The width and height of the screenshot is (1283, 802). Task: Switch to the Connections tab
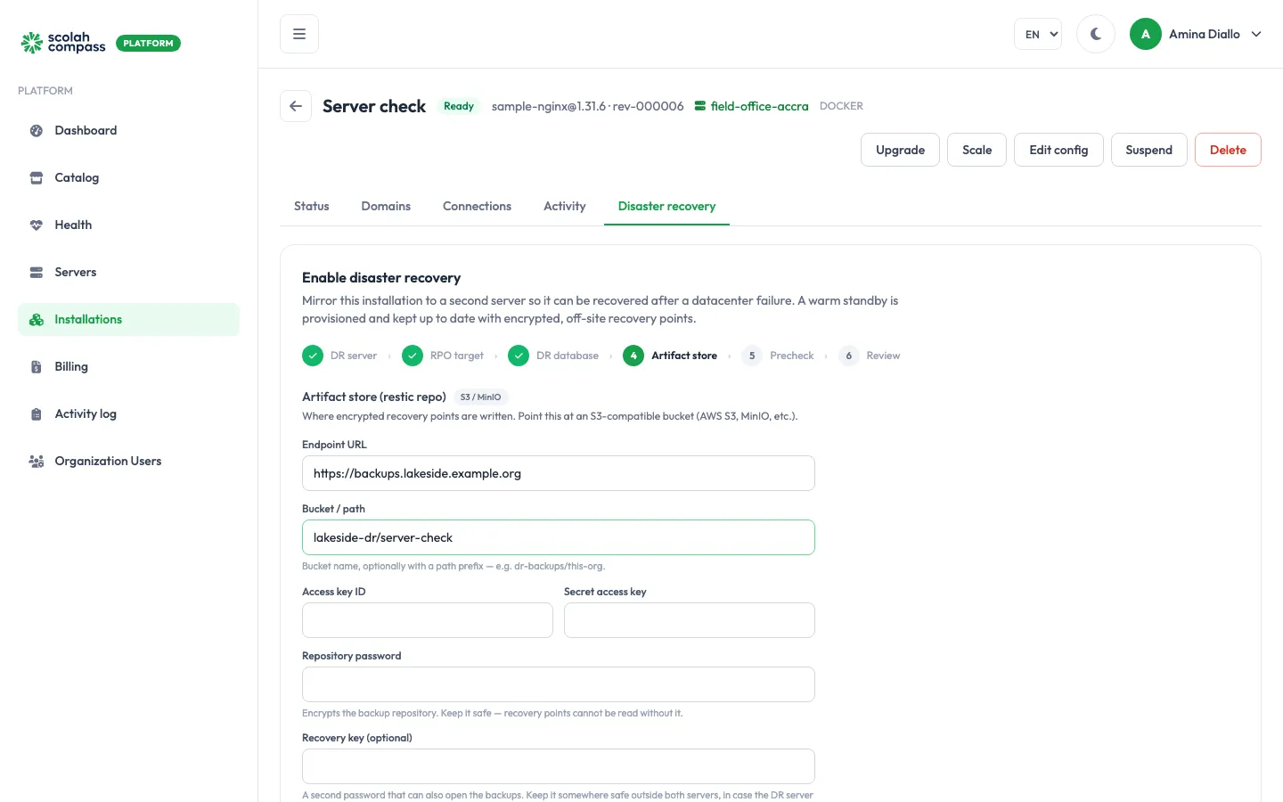coord(477,206)
